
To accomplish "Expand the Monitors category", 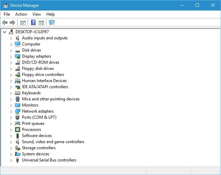I will click(x=11, y=105).
